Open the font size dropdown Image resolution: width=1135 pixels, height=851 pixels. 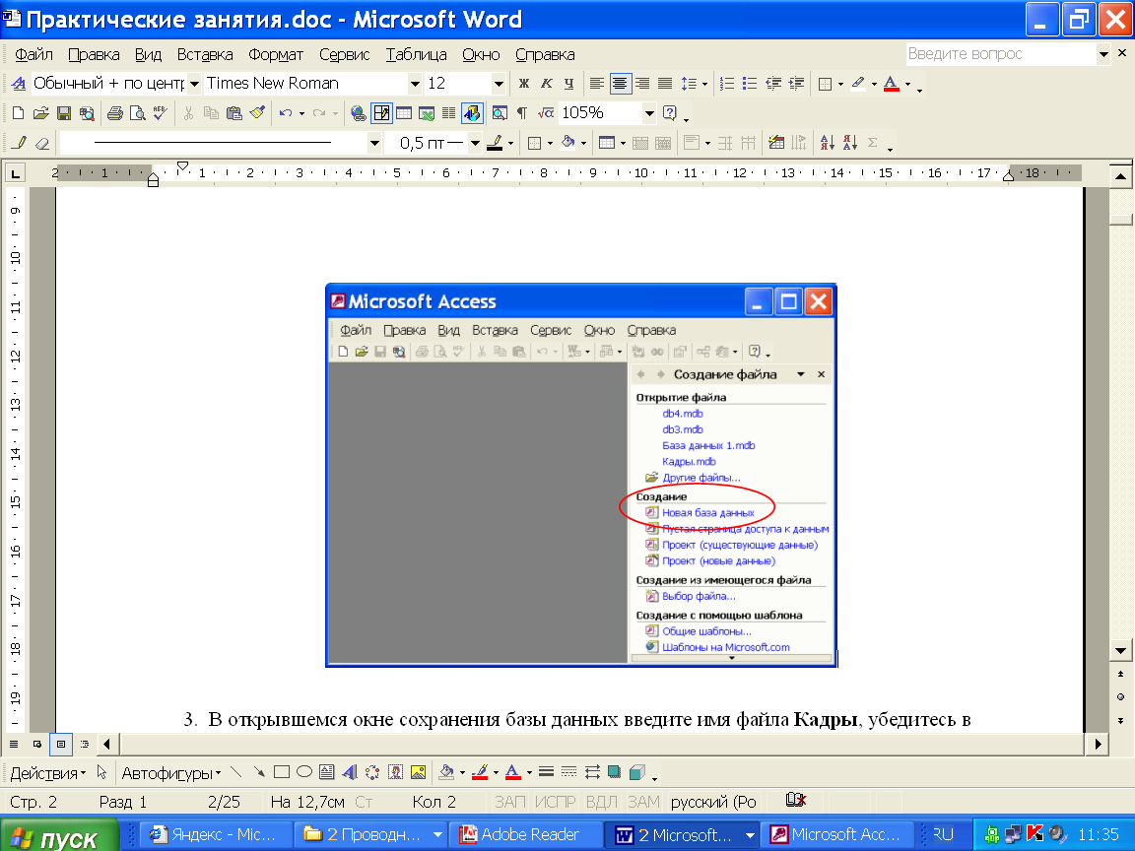[499, 84]
